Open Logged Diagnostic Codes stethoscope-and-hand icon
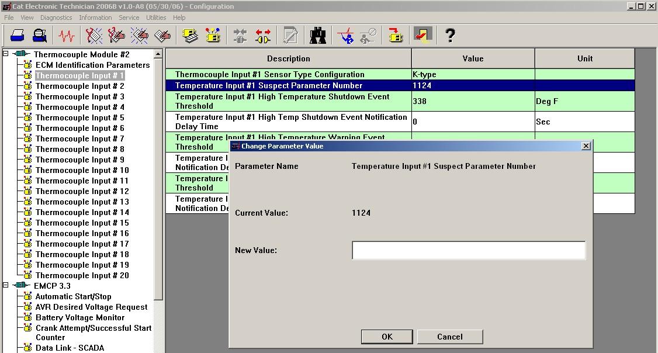Screen dimensions: 658x353 116,35
